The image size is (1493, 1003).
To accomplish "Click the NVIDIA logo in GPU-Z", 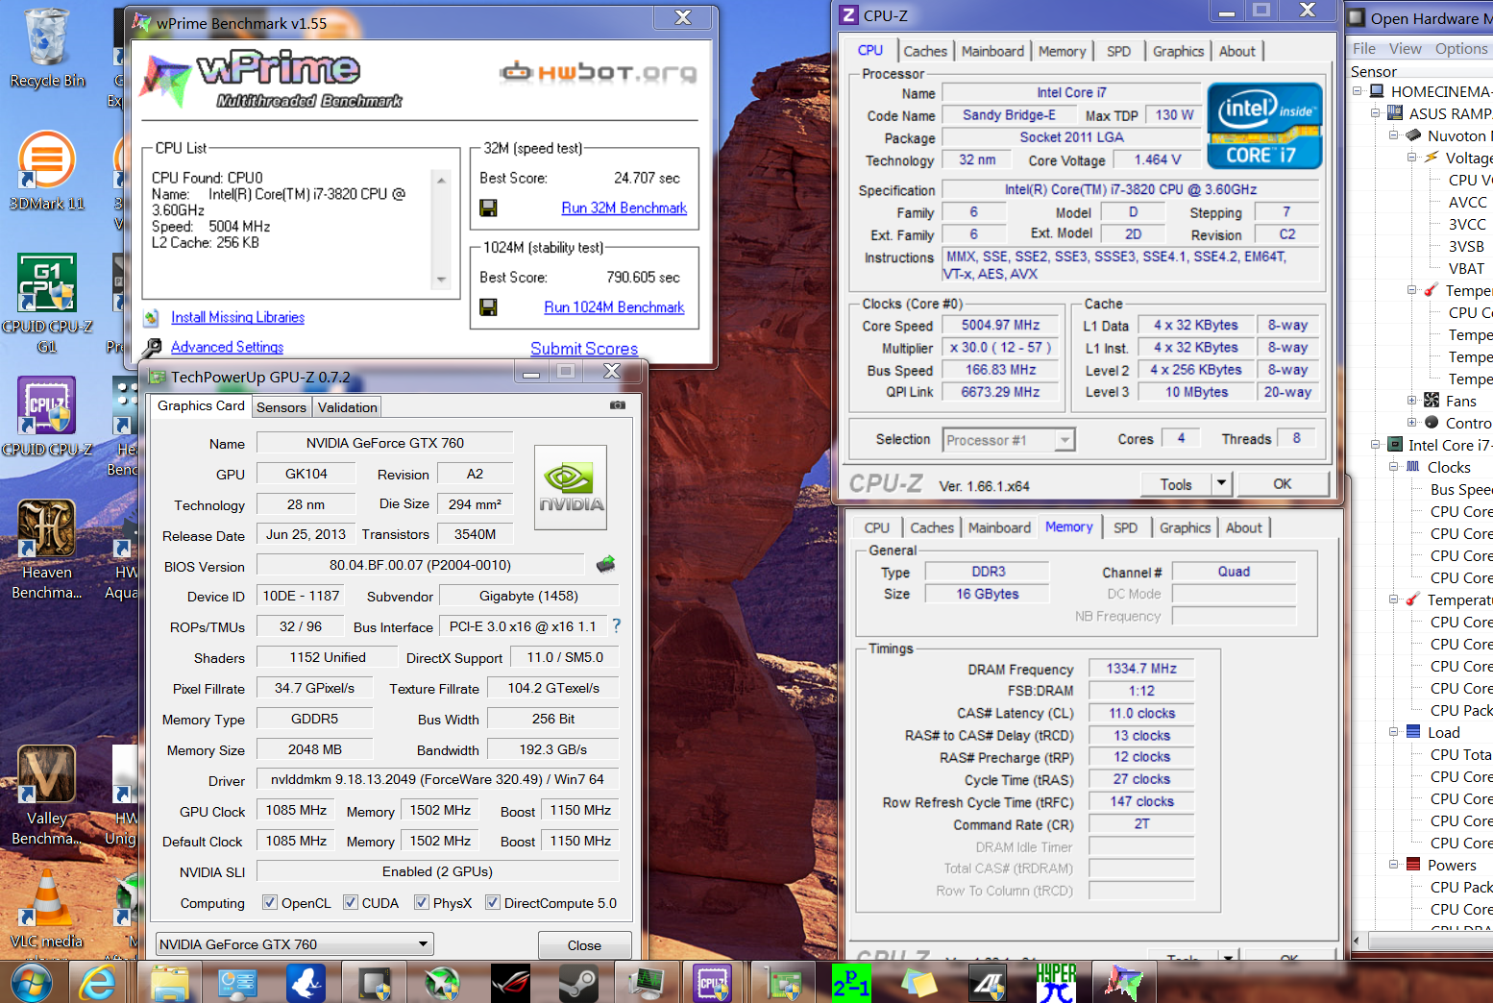I will 571,487.
